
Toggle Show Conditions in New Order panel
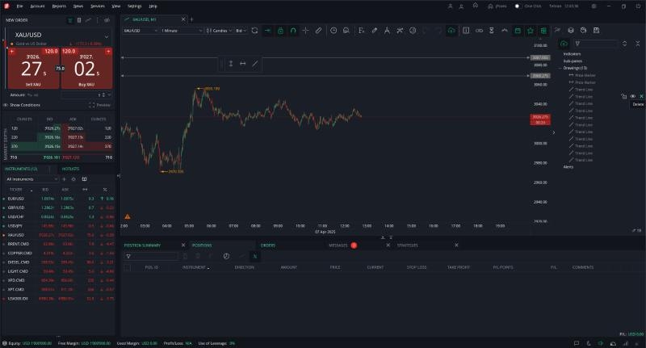22,105
